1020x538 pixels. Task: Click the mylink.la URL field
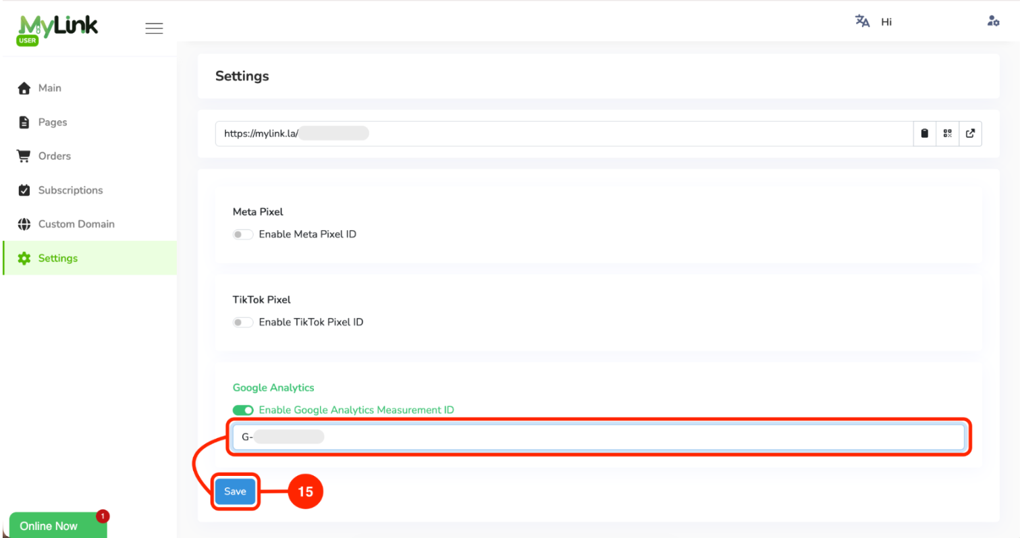[564, 133]
